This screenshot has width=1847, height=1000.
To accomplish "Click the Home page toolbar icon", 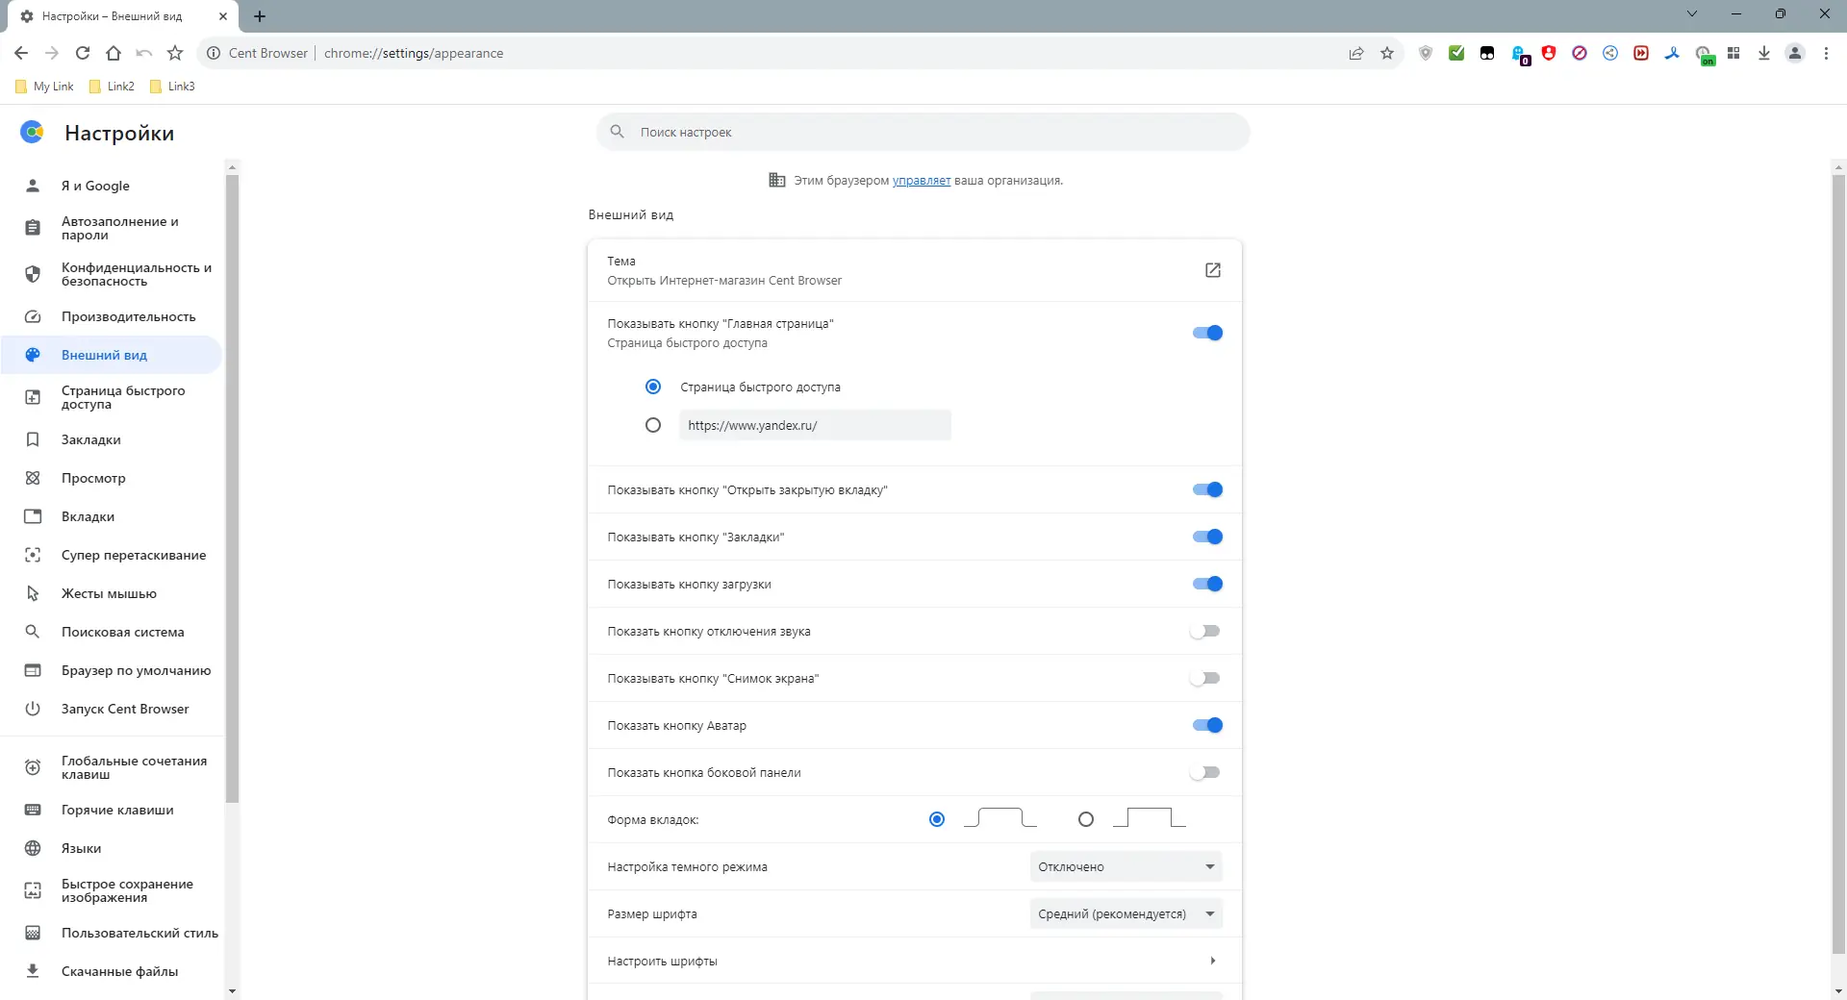I will click(114, 54).
